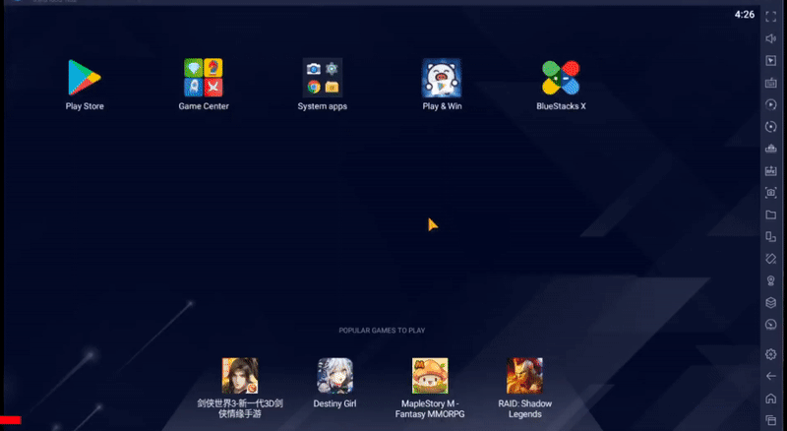Click the rotate screen icon
Viewport: 787px width, 431px height.
click(x=771, y=236)
